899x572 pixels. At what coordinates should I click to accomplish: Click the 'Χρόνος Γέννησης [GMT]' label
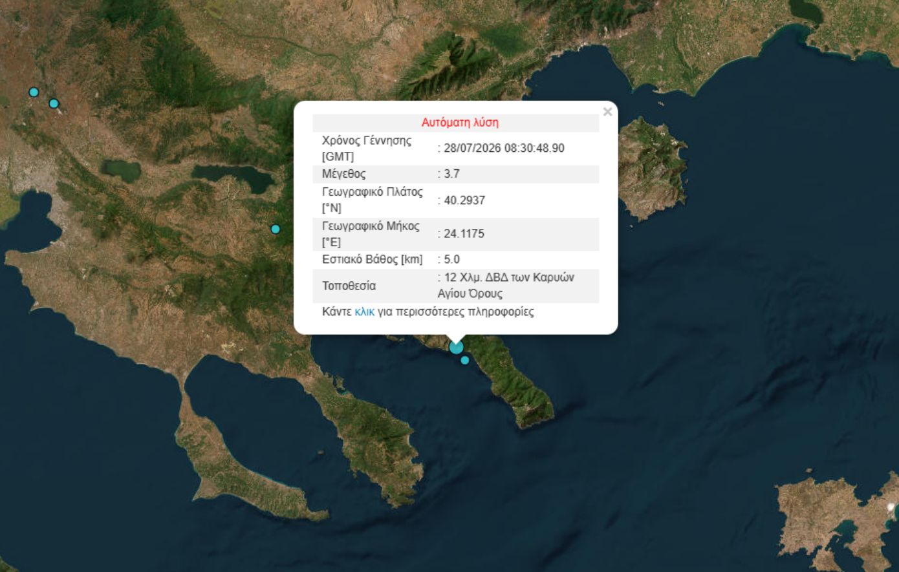pos(367,149)
